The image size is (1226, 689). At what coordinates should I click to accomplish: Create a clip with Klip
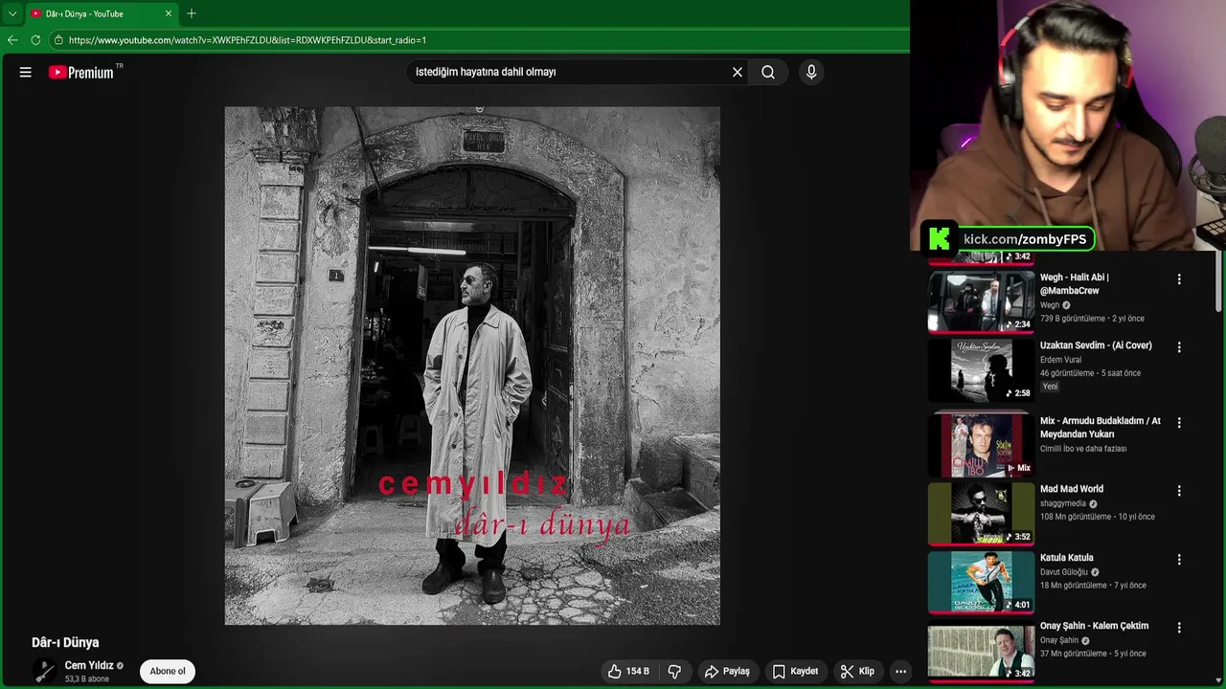click(857, 672)
